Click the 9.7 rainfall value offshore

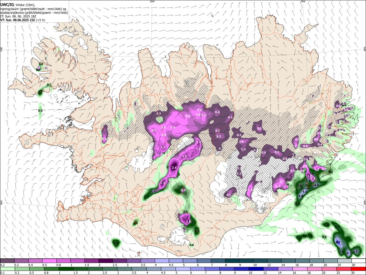(338, 243)
